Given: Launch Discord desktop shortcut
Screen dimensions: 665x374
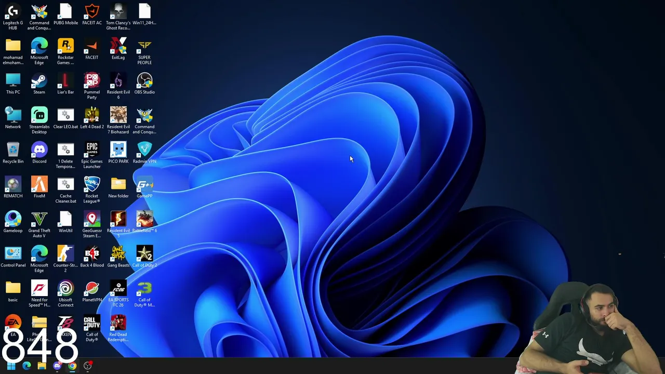Looking at the screenshot, I should 39,153.
